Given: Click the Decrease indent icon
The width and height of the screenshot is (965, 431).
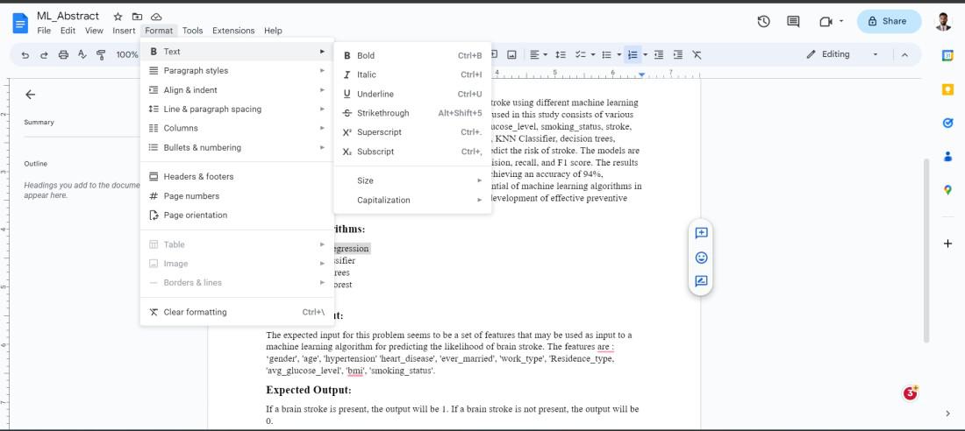Looking at the screenshot, I should (659, 54).
